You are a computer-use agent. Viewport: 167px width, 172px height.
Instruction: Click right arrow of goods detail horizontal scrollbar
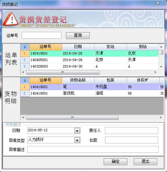161,117
